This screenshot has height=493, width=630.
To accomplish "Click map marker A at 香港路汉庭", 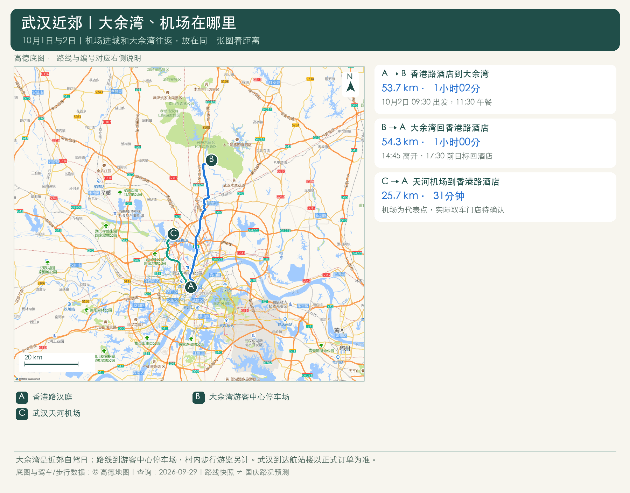I will pyautogui.click(x=190, y=287).
